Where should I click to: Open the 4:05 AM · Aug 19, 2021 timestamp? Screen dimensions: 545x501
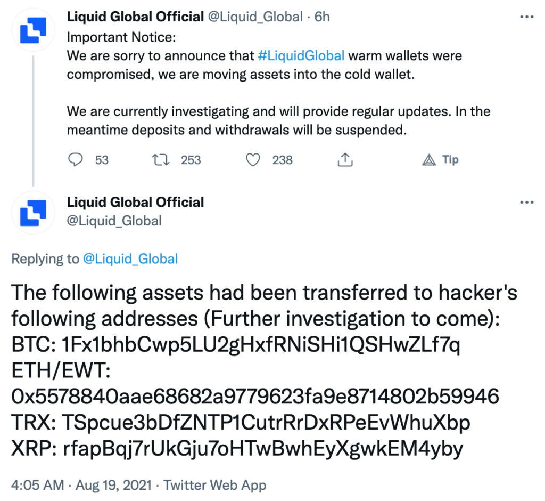coord(81,485)
